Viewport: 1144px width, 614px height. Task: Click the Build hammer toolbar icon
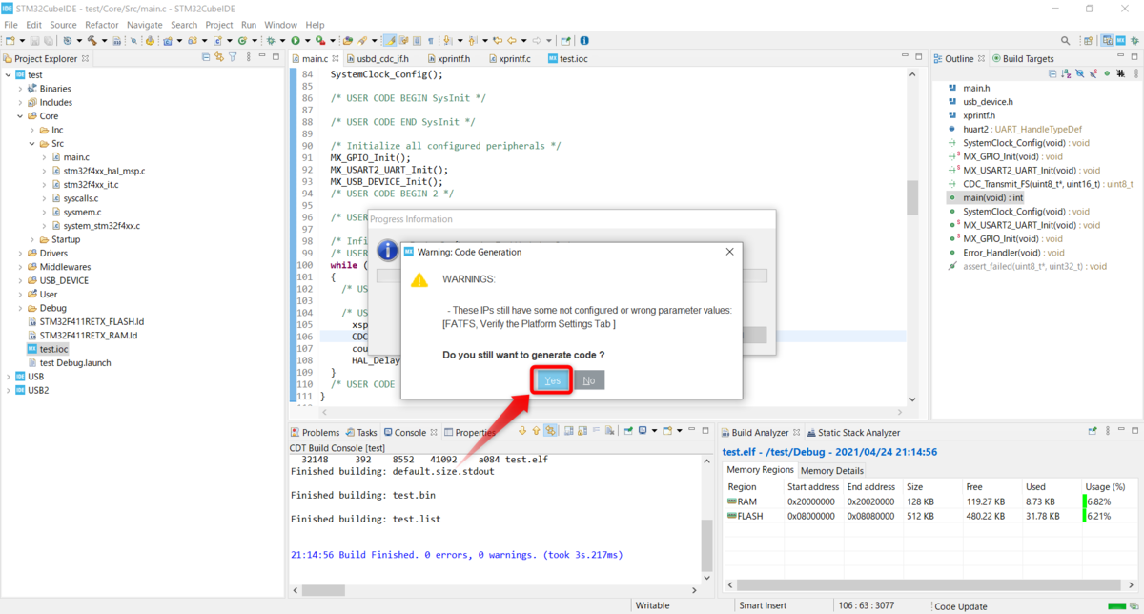92,41
